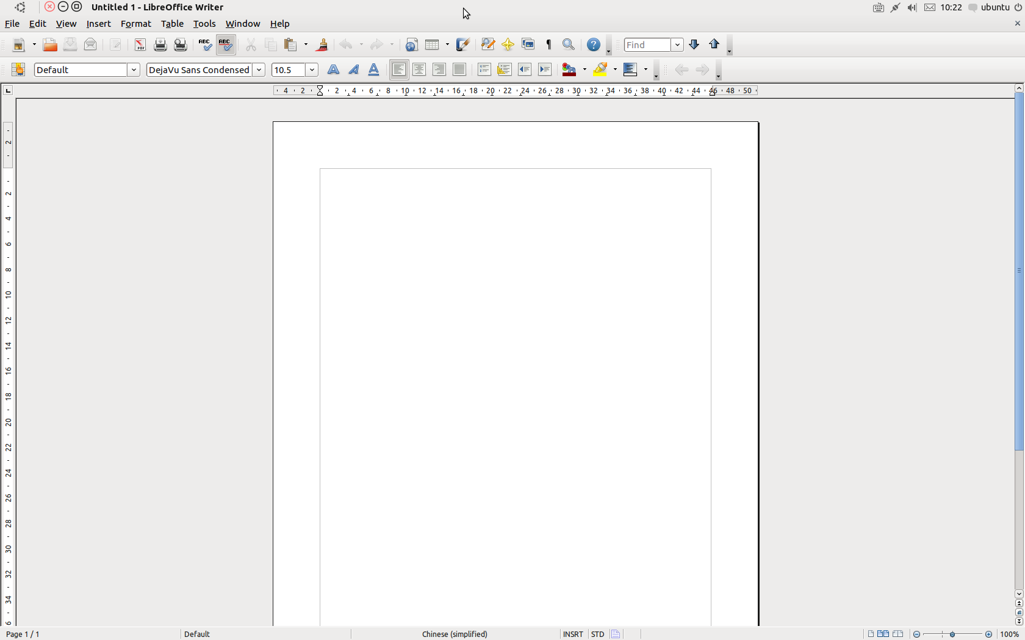This screenshot has width=1025, height=640.
Task: Click the Page 1 / 1 status indicator
Action: (x=23, y=635)
